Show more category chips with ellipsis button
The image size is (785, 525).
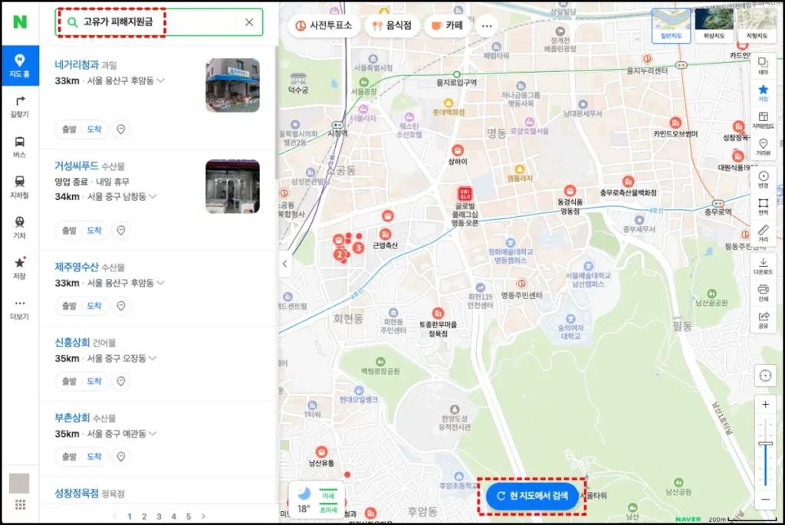pyautogui.click(x=487, y=25)
